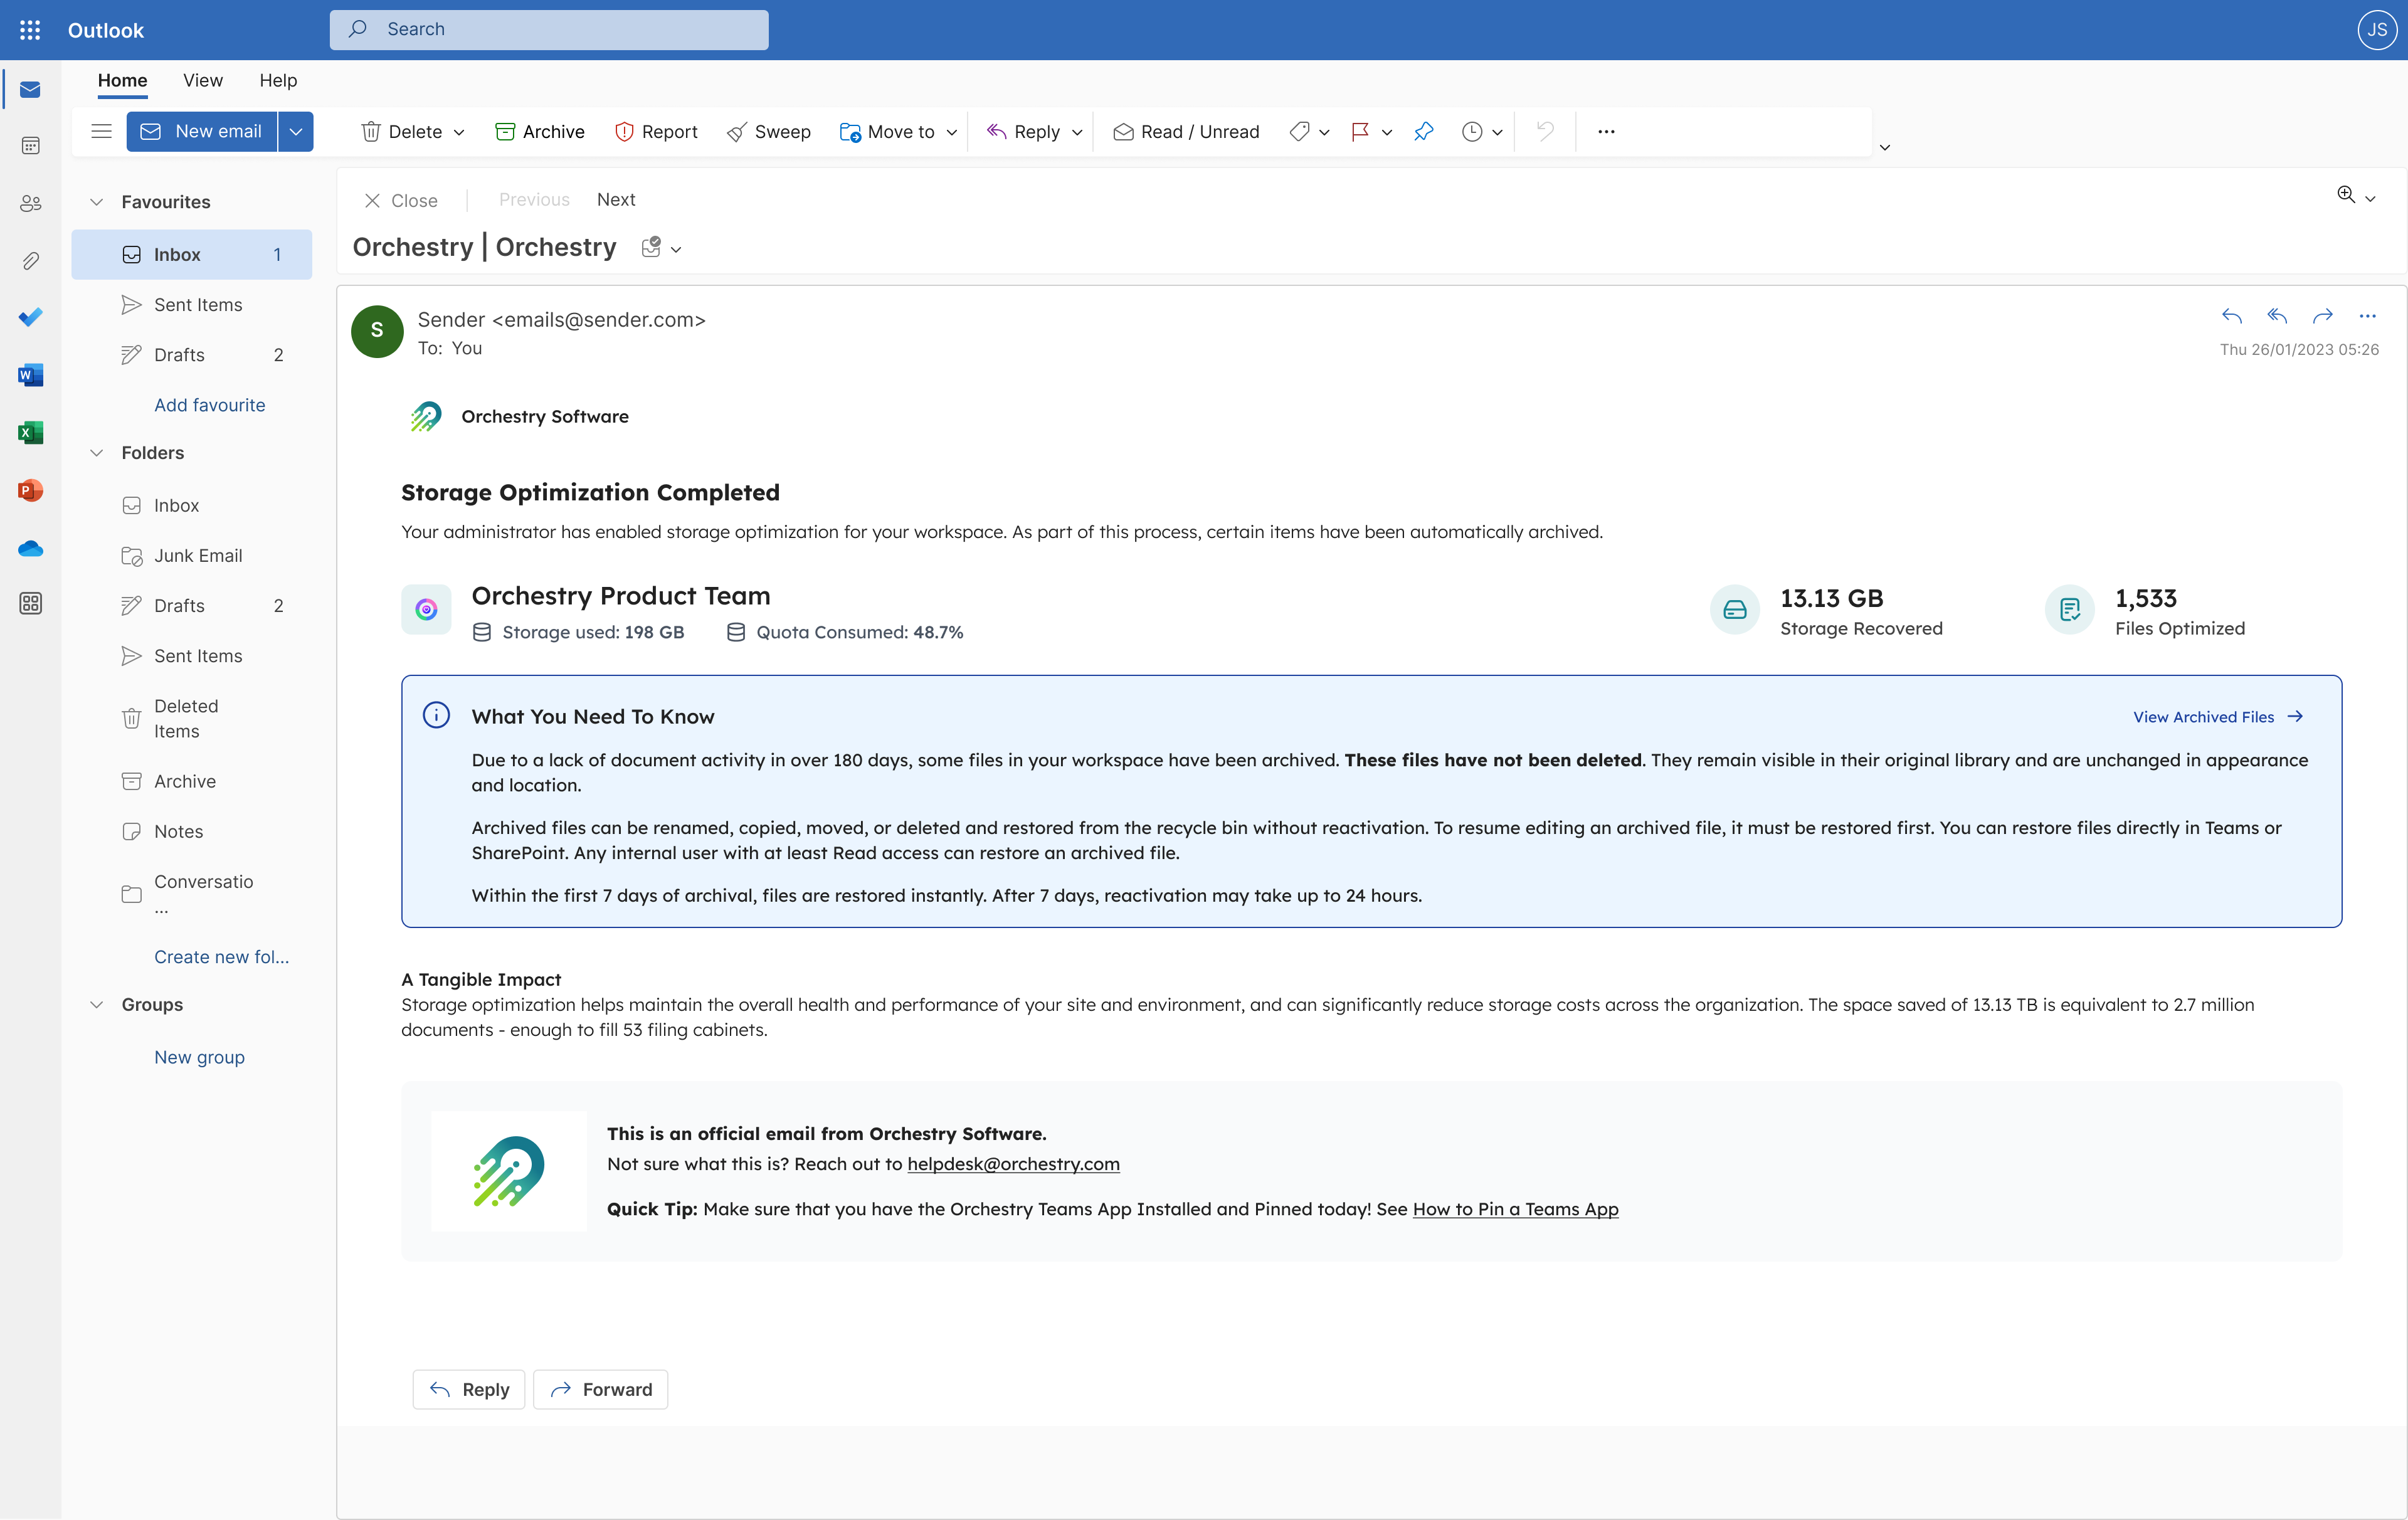Click New group link
Viewport: 2408px width, 1520px height.
(x=199, y=1058)
